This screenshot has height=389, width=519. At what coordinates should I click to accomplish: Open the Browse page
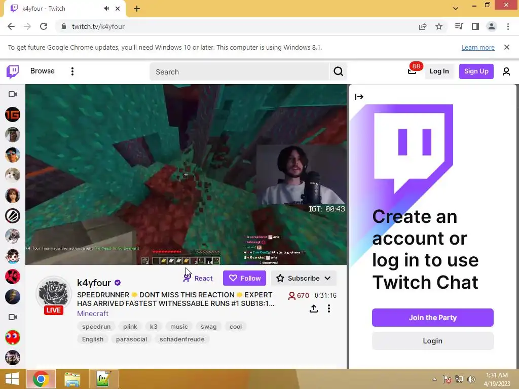pyautogui.click(x=43, y=71)
